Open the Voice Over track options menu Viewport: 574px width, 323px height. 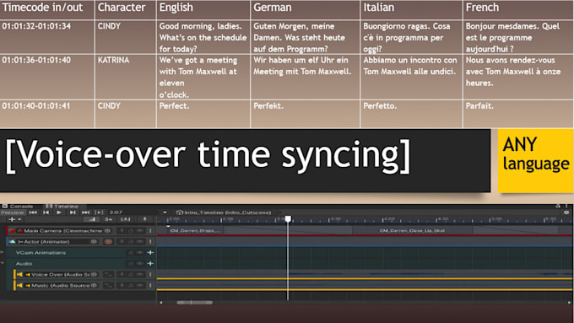coord(150,274)
